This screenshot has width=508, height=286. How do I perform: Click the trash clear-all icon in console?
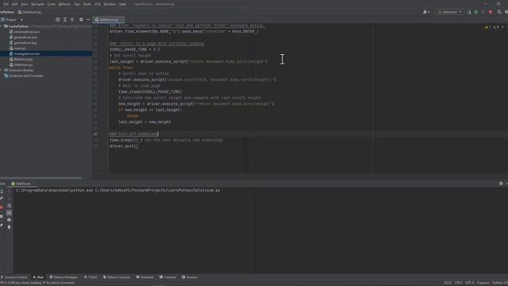pyautogui.click(x=9, y=227)
